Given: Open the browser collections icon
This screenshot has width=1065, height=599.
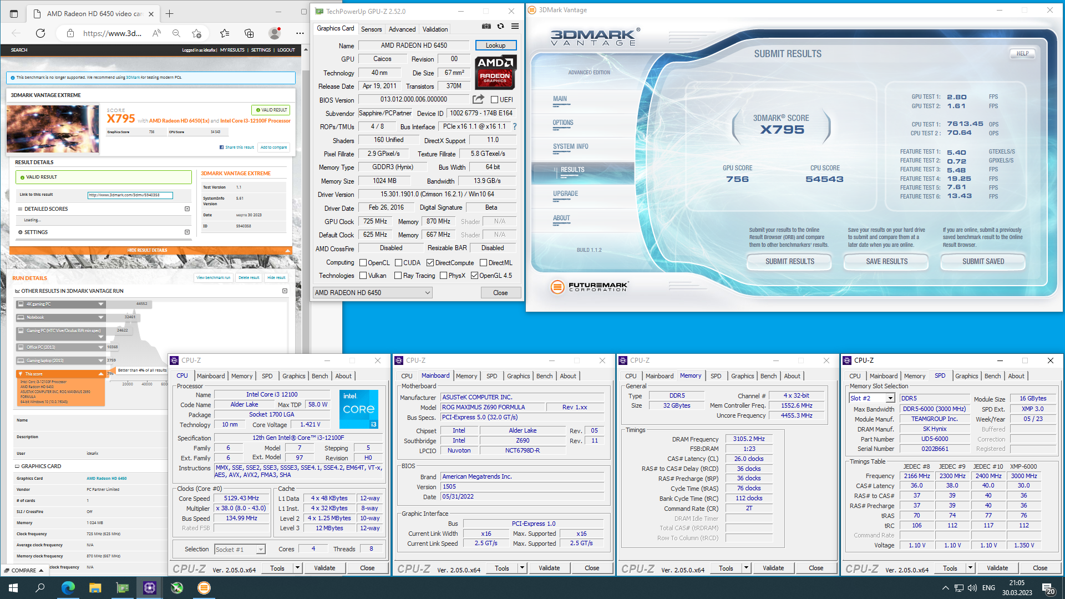Looking at the screenshot, I should tap(249, 33).
